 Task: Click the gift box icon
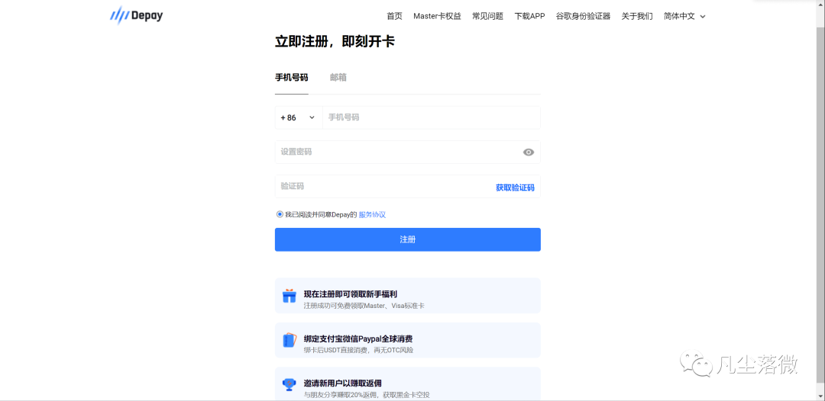[x=290, y=296]
